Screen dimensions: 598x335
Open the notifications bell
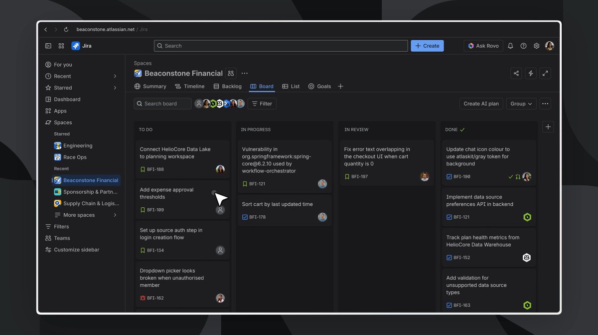[x=510, y=46]
